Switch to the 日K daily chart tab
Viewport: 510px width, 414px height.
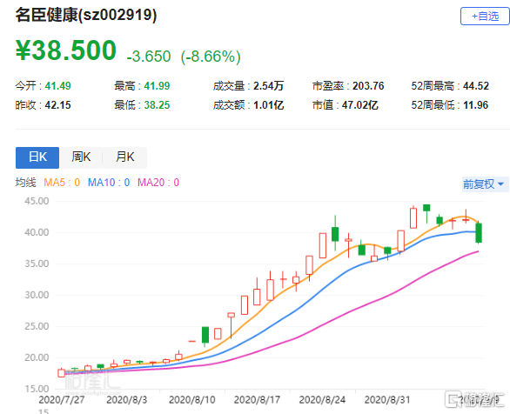[37, 157]
